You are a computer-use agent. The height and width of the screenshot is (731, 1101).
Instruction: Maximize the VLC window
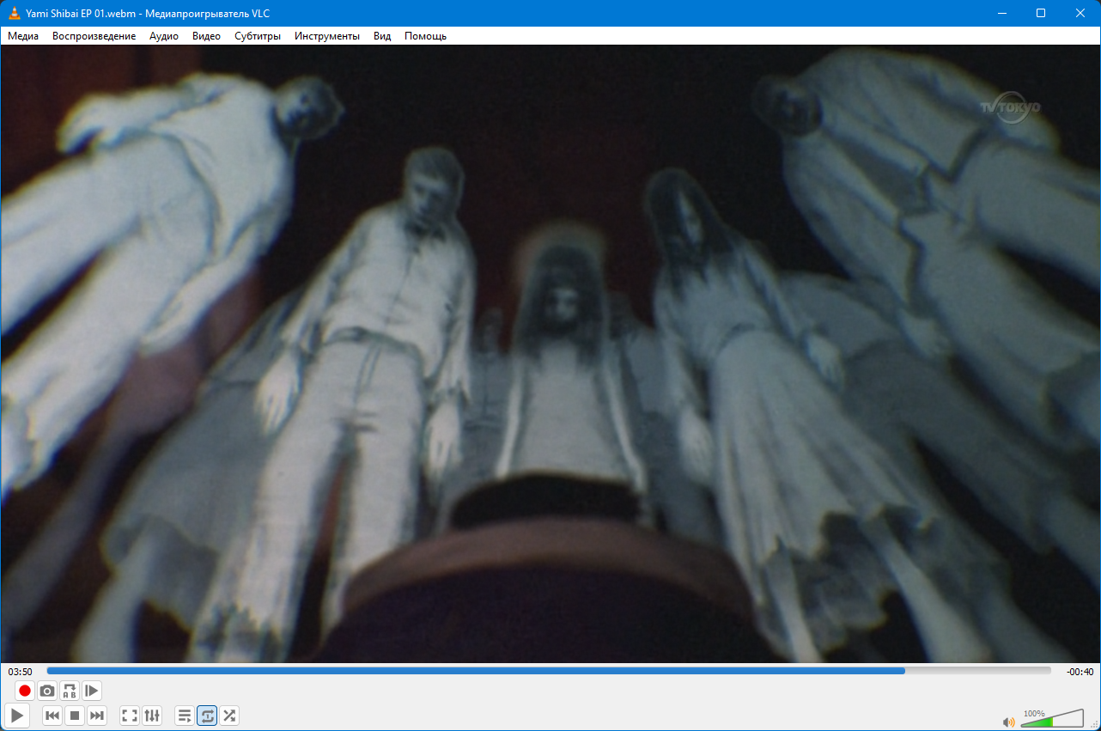(x=1041, y=13)
